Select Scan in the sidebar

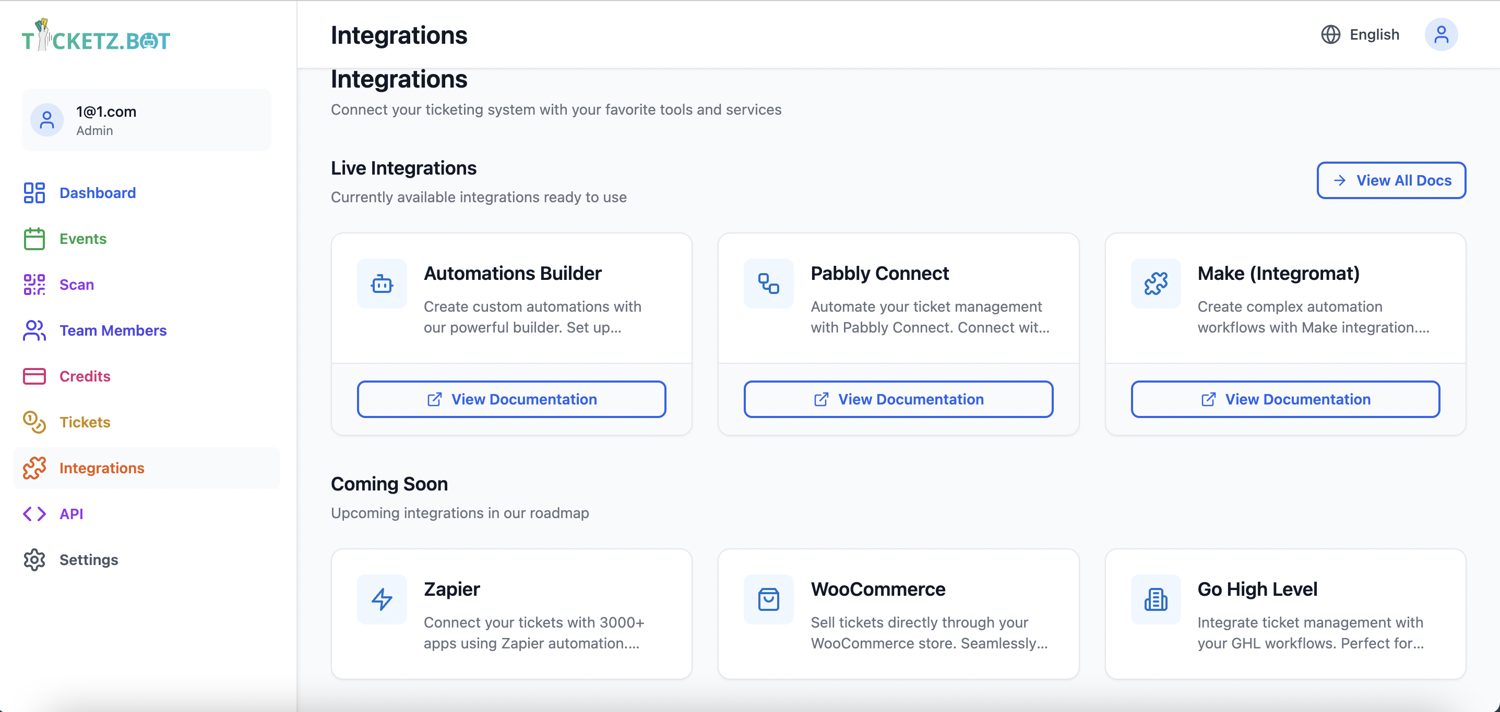click(146, 285)
